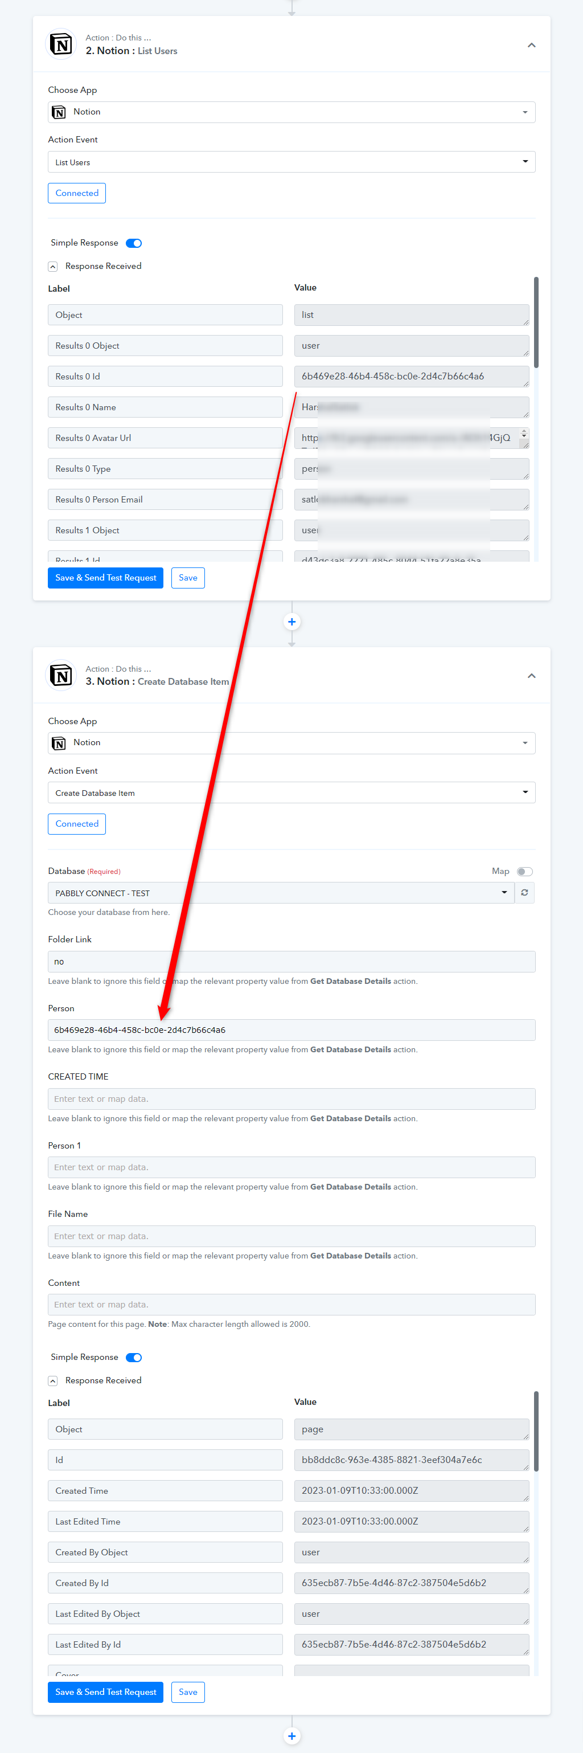Toggle Simple Response in List Users step
583x1753 pixels.
pyautogui.click(x=134, y=243)
